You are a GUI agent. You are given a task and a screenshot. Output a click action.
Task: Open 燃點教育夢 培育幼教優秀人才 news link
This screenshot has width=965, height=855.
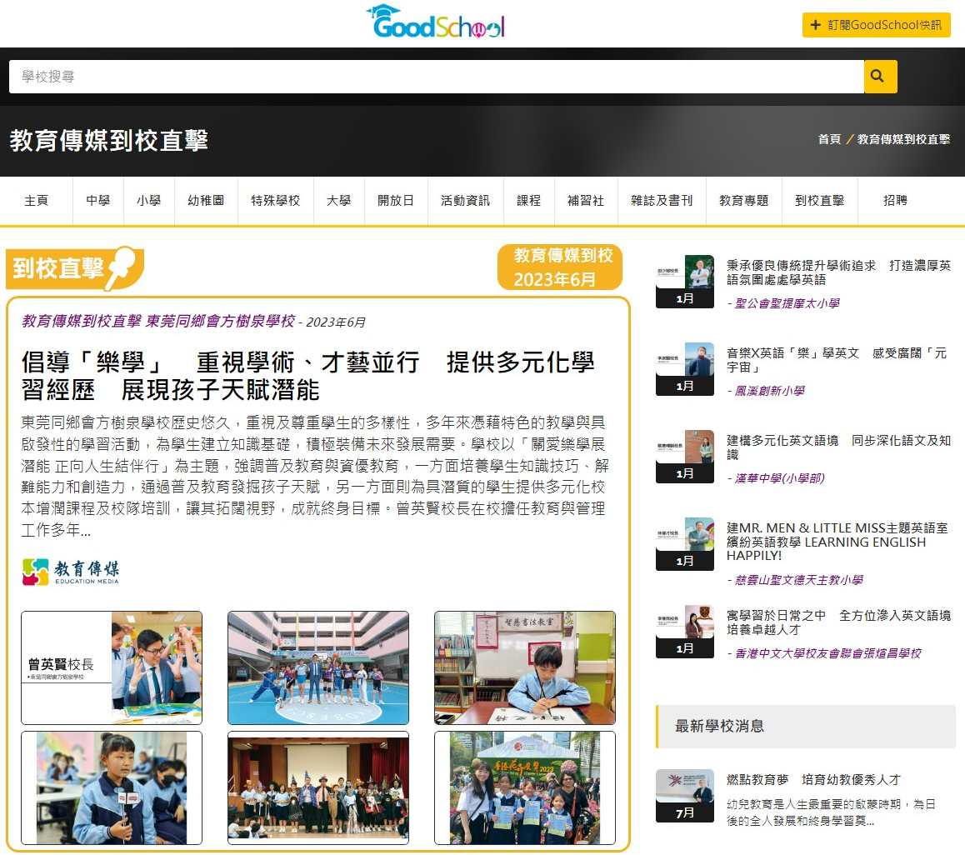(x=813, y=780)
